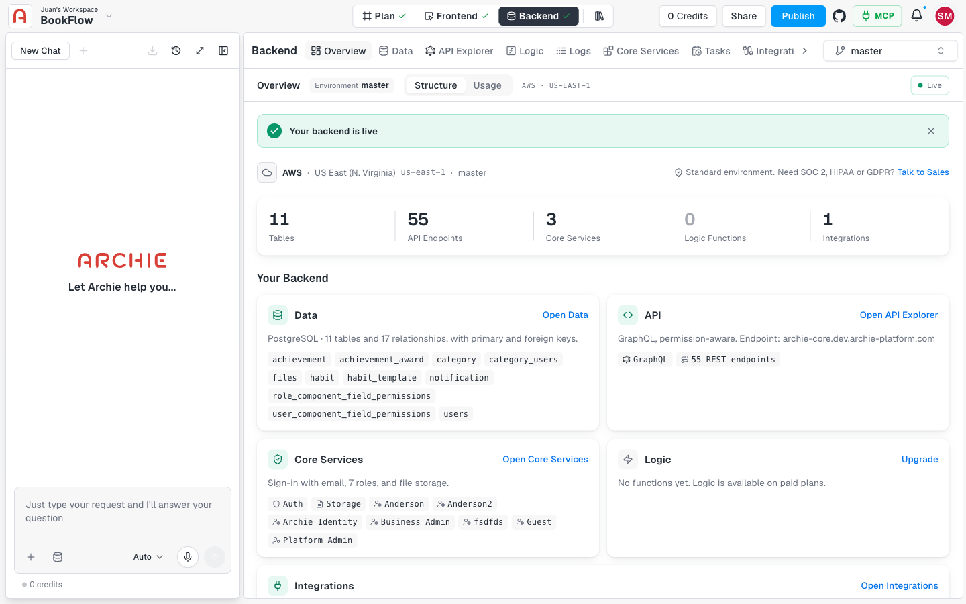The width and height of the screenshot is (966, 604).
Task: Click the Share button
Action: (x=744, y=16)
